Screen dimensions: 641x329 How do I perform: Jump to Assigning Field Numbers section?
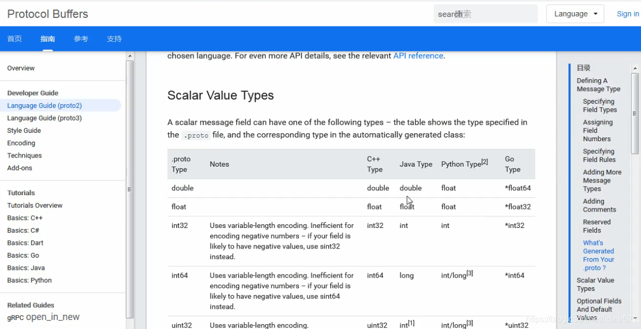point(598,131)
